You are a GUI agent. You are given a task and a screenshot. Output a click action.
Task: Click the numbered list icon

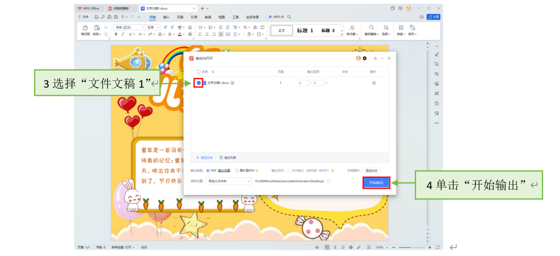[x=211, y=27]
